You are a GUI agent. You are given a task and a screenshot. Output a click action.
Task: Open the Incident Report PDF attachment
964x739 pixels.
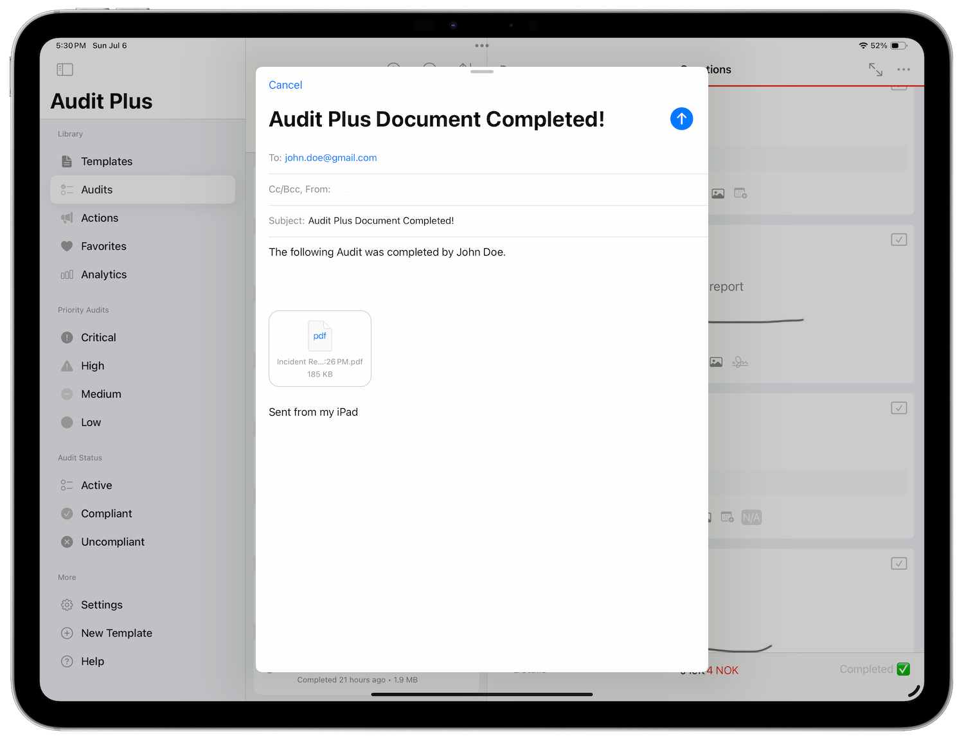(320, 348)
